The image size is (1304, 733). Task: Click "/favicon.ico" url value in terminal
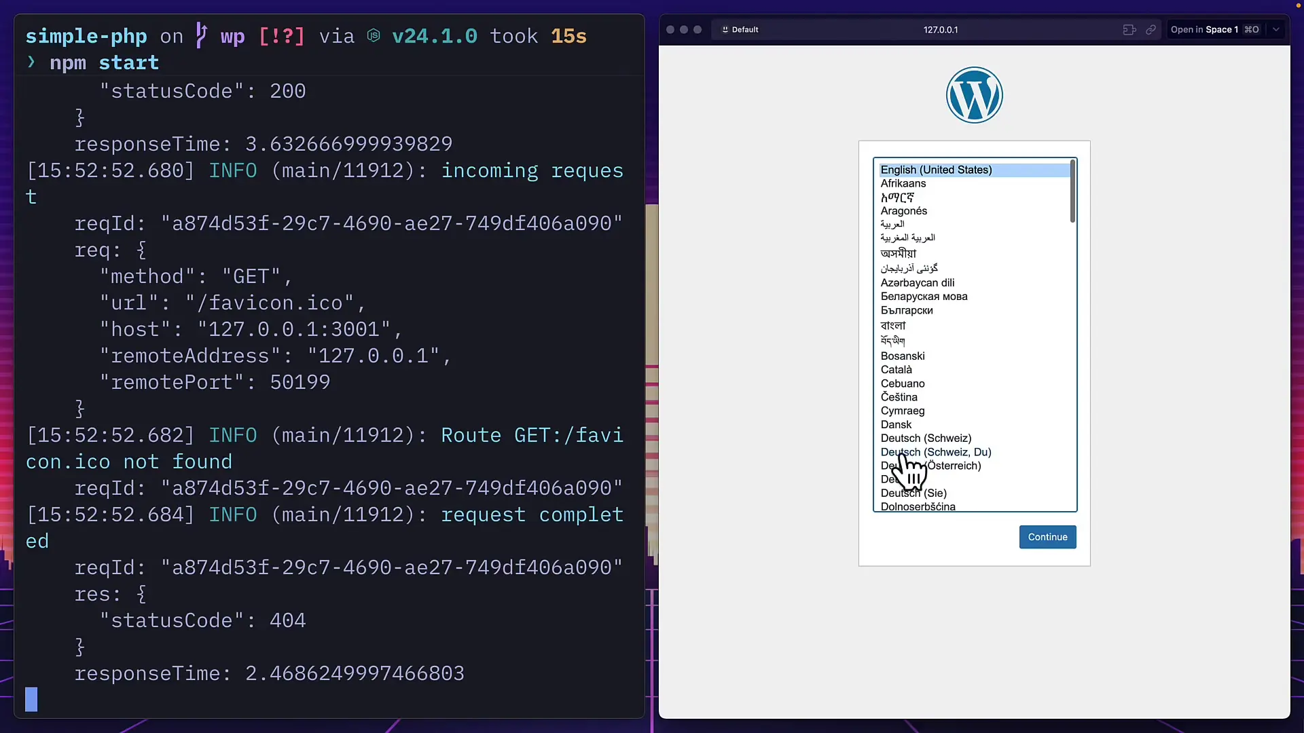[270, 303]
